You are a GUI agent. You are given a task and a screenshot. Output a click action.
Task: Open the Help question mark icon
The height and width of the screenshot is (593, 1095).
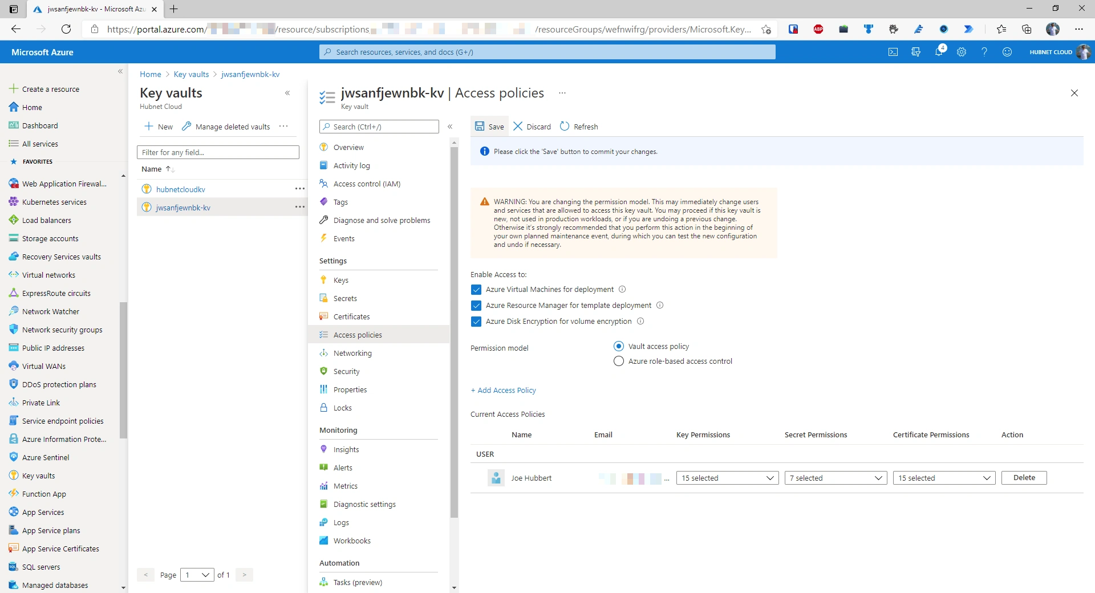tap(984, 52)
